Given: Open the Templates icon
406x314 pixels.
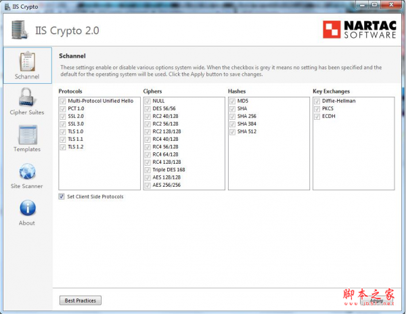Looking at the screenshot, I should point(28,135).
